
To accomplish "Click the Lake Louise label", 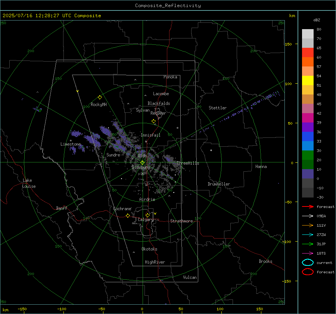I will (x=29, y=183).
